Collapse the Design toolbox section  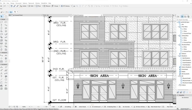pyautogui.click(x=1, y=19)
